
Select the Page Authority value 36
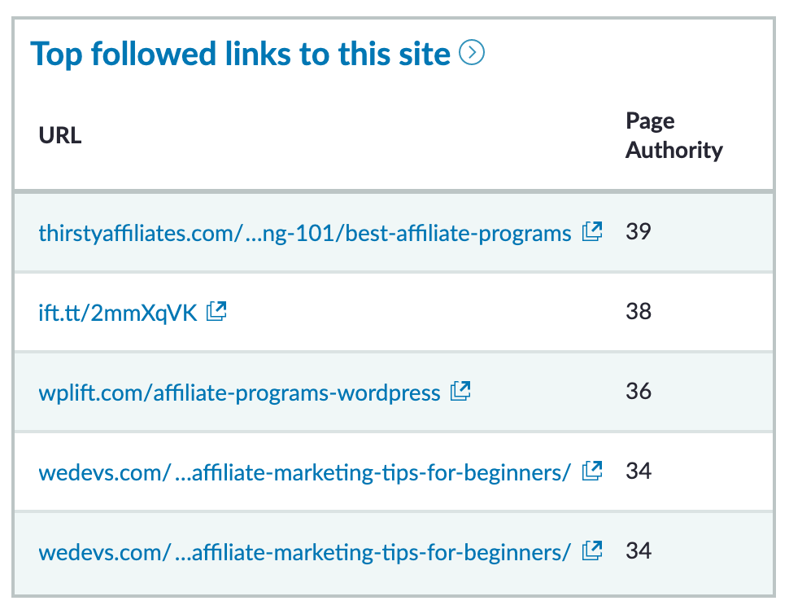coord(639,392)
